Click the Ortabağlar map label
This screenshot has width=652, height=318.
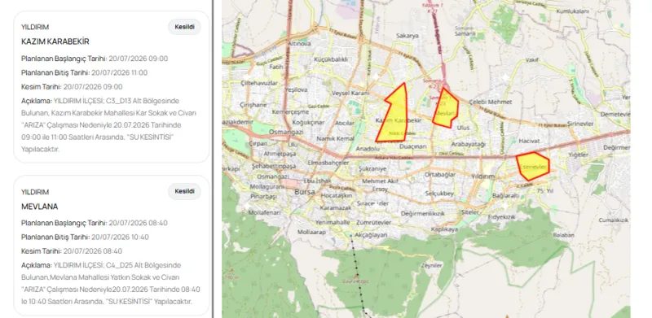point(440,175)
